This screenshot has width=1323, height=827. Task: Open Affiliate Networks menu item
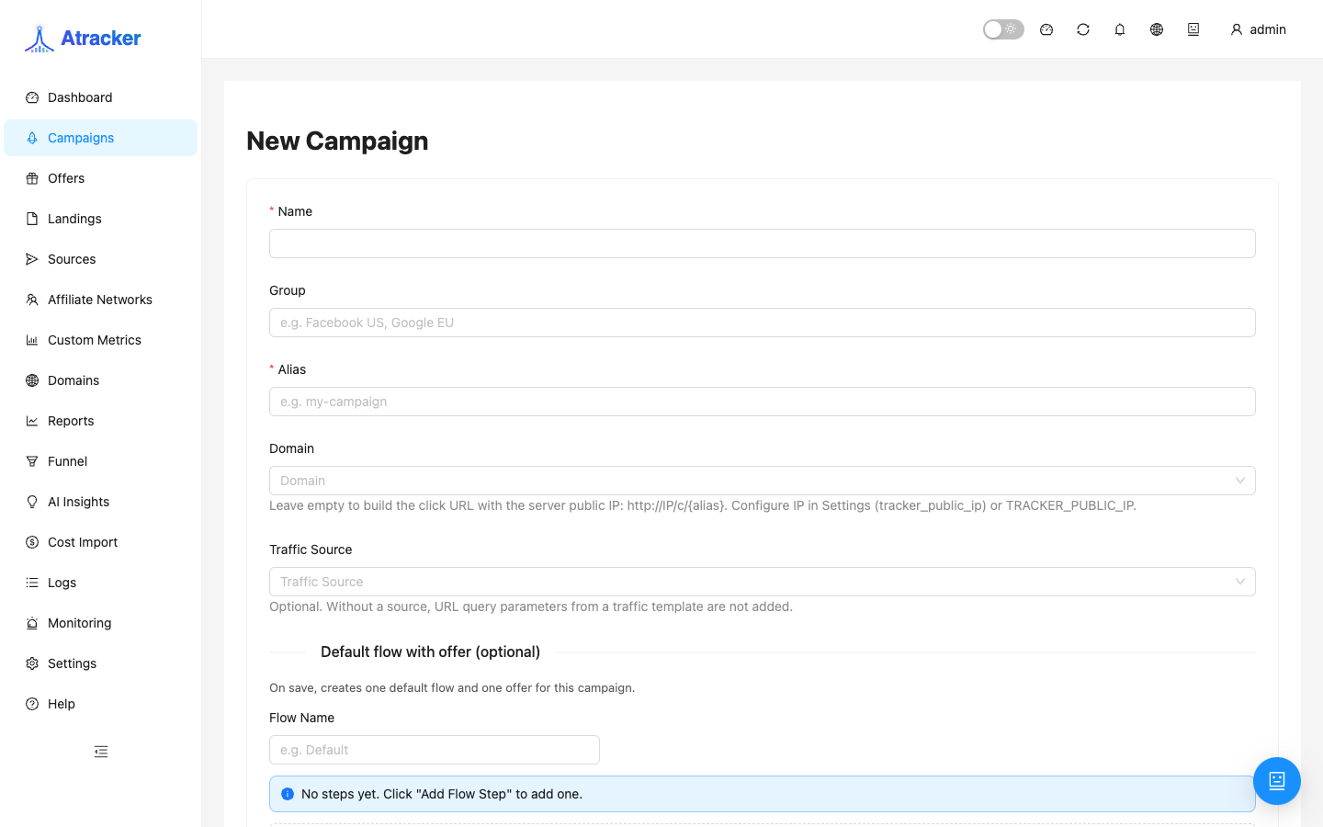point(100,300)
